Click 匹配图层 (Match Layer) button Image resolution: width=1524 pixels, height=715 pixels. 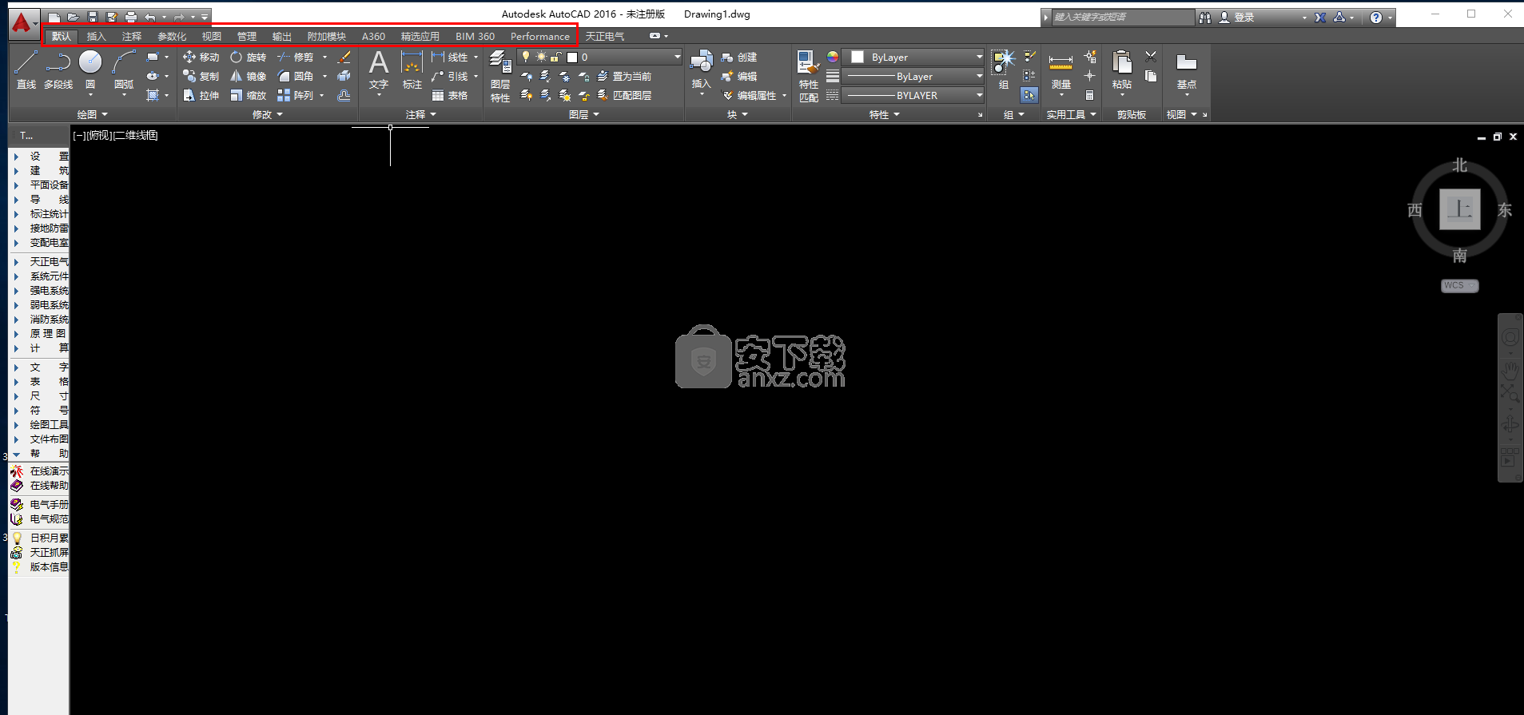tap(625, 96)
